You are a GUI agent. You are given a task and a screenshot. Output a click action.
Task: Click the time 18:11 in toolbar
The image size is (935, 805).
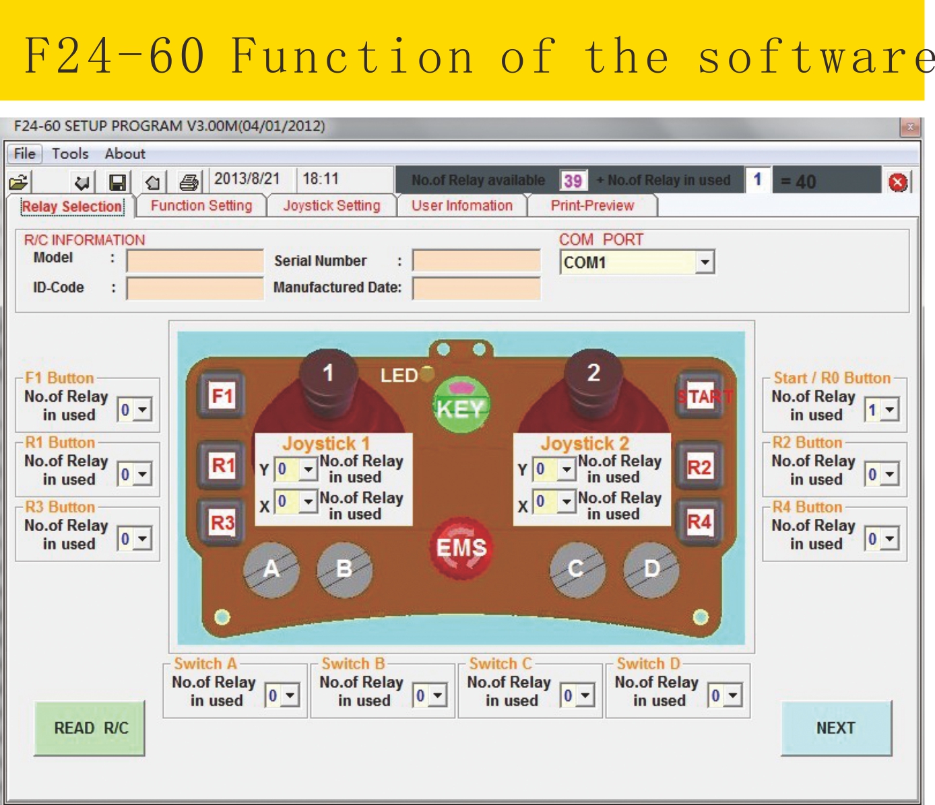[321, 179]
